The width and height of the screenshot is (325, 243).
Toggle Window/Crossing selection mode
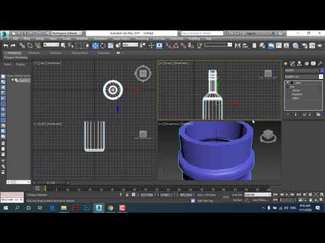coord(86,46)
